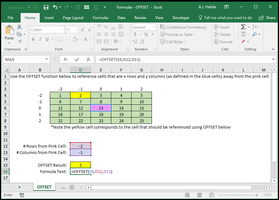279x200 pixels.
Task: Click the vertical scrollbar down arrow
Action: click(x=274, y=181)
